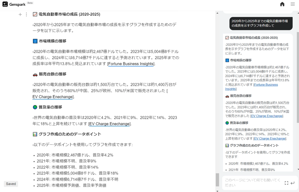Click chat heading グラフ作成のためのデータポイント

coord(254,146)
